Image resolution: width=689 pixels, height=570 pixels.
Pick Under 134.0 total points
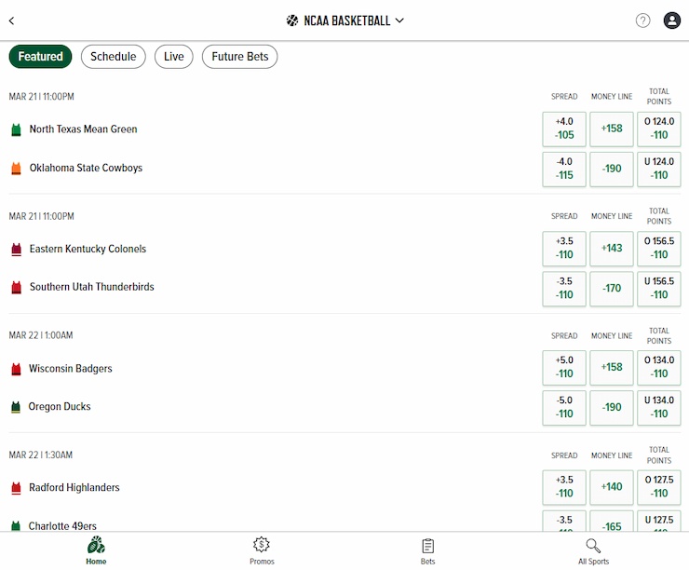pyautogui.click(x=659, y=408)
